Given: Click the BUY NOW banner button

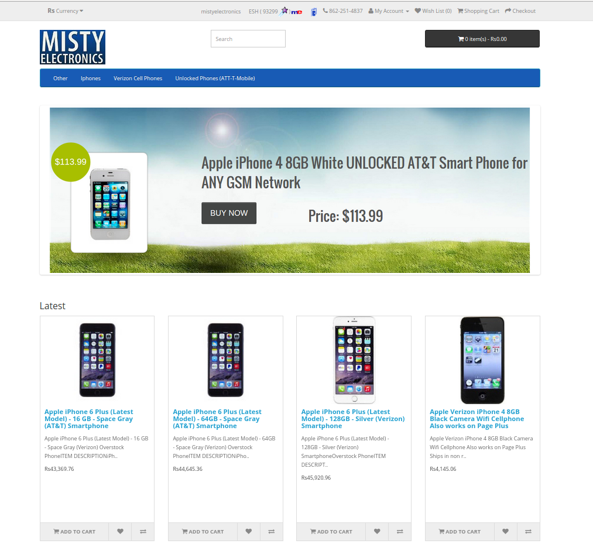Looking at the screenshot, I should pyautogui.click(x=229, y=213).
